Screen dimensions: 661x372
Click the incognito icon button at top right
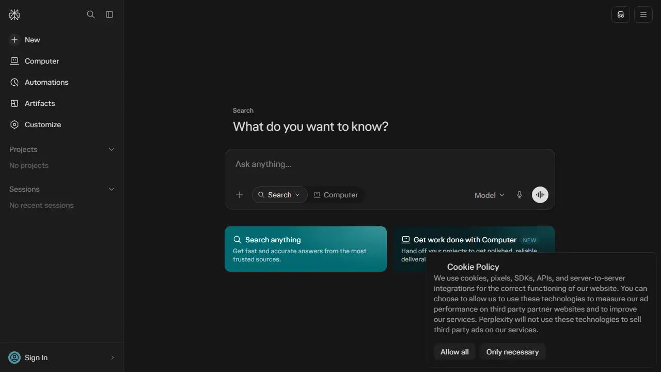(x=621, y=14)
